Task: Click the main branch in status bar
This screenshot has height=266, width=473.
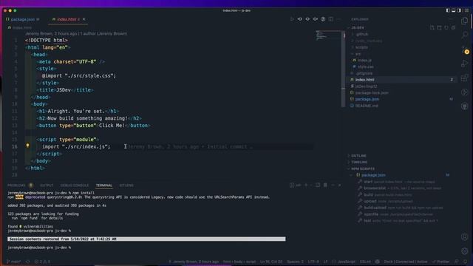Action: coord(13,262)
